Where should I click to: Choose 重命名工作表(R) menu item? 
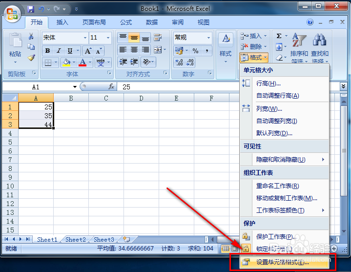tap(284, 186)
